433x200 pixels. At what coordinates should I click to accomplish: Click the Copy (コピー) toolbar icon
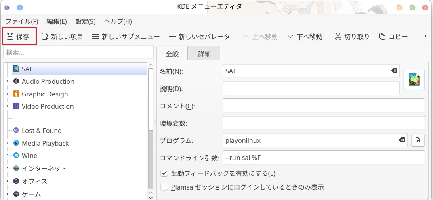[382, 37]
